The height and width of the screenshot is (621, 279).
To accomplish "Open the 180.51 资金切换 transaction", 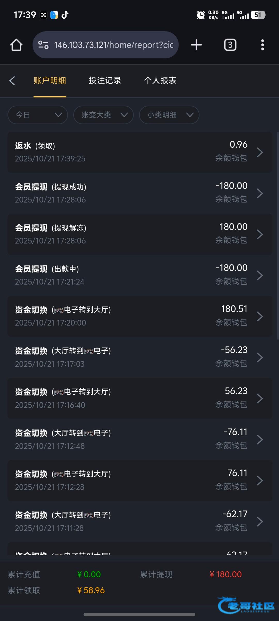I will click(140, 316).
